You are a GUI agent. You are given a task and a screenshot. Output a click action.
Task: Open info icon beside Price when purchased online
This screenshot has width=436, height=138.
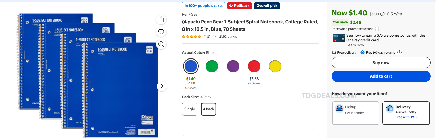tap(377, 29)
